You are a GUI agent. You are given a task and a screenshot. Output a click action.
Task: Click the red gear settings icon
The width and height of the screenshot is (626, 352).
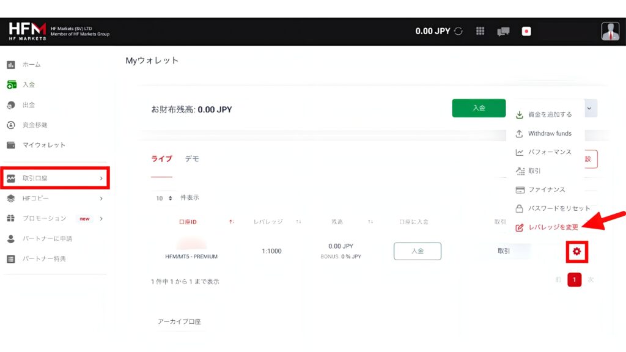point(577,251)
